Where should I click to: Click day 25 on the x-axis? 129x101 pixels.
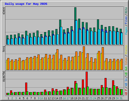[x=98, y=98]
